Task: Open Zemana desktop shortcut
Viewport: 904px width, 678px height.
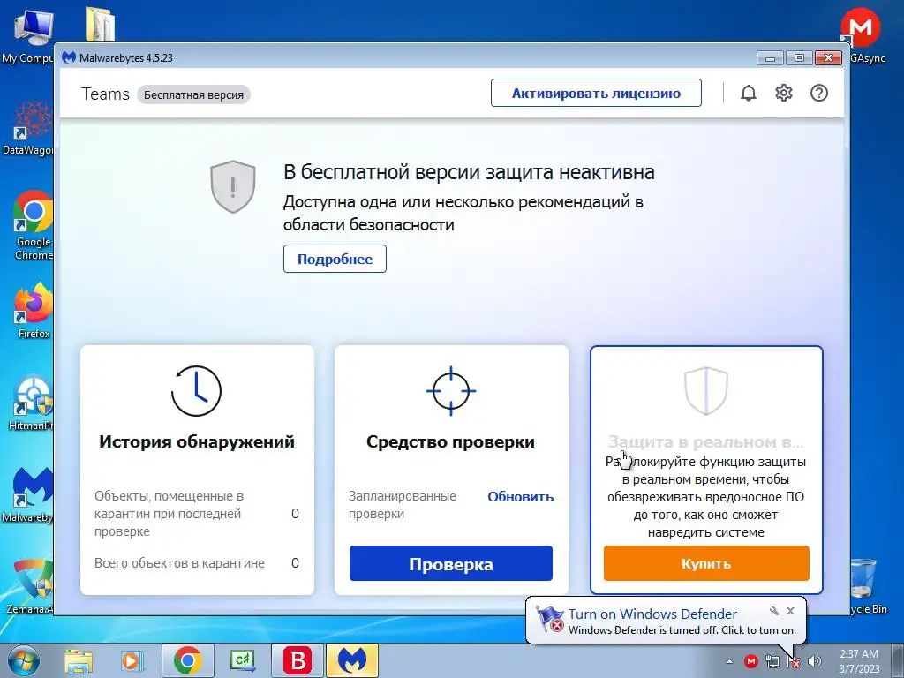Action: tap(30, 586)
